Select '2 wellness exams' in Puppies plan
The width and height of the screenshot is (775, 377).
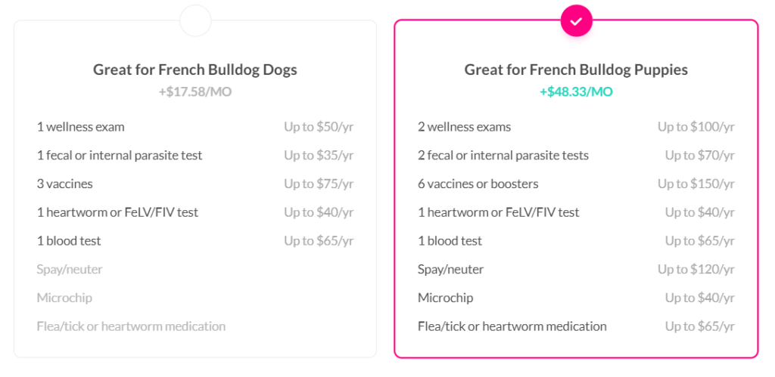464,127
